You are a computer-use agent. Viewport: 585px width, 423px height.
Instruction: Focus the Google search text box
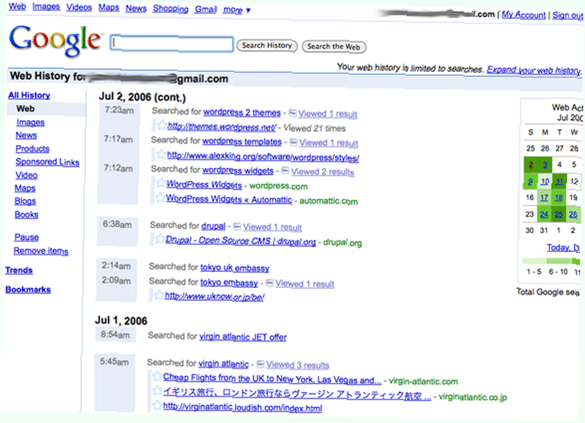tap(171, 44)
